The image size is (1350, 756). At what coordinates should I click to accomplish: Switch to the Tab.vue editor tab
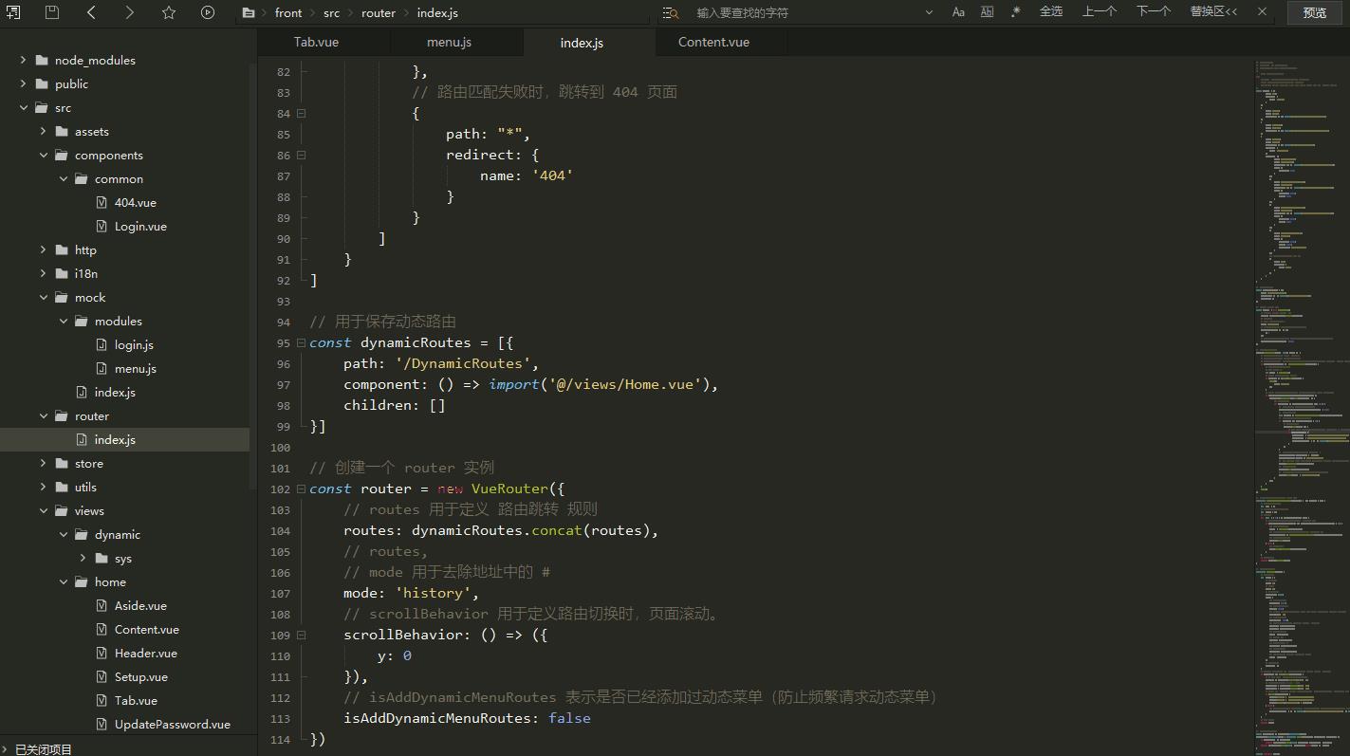coord(316,42)
